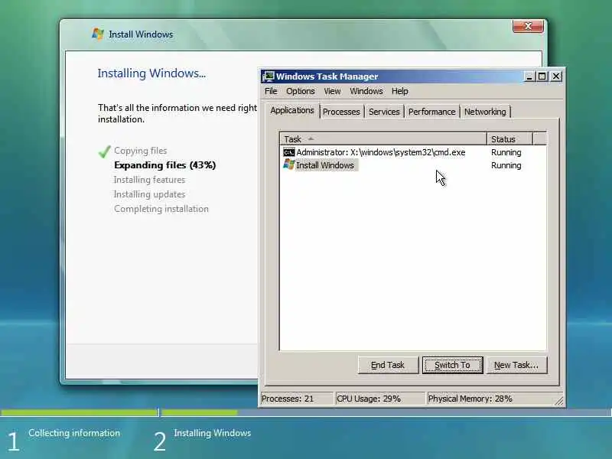Maximize the Windows Task Manager window
612x459 pixels.
tap(542, 76)
